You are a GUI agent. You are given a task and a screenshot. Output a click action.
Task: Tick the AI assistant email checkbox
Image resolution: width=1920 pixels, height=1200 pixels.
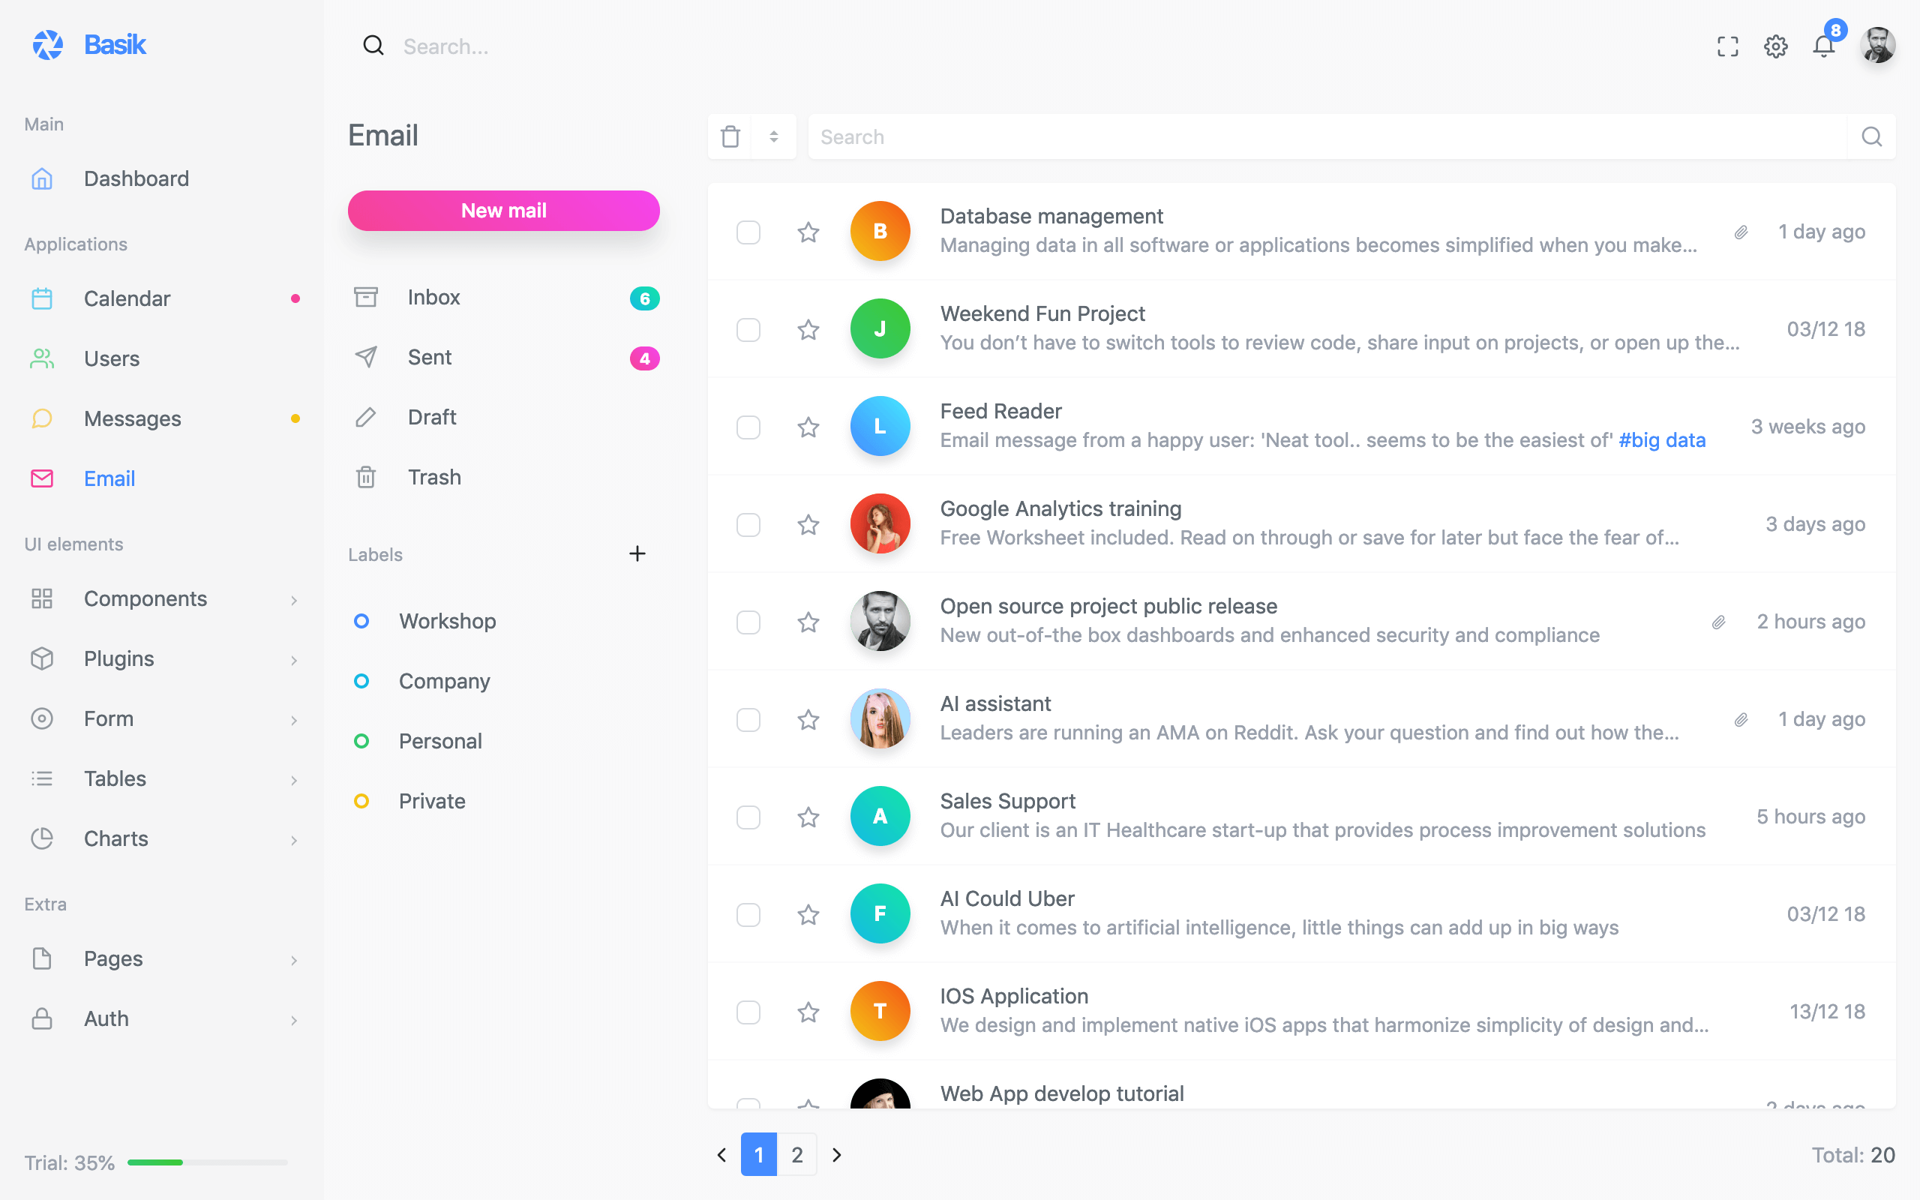[x=748, y=719]
